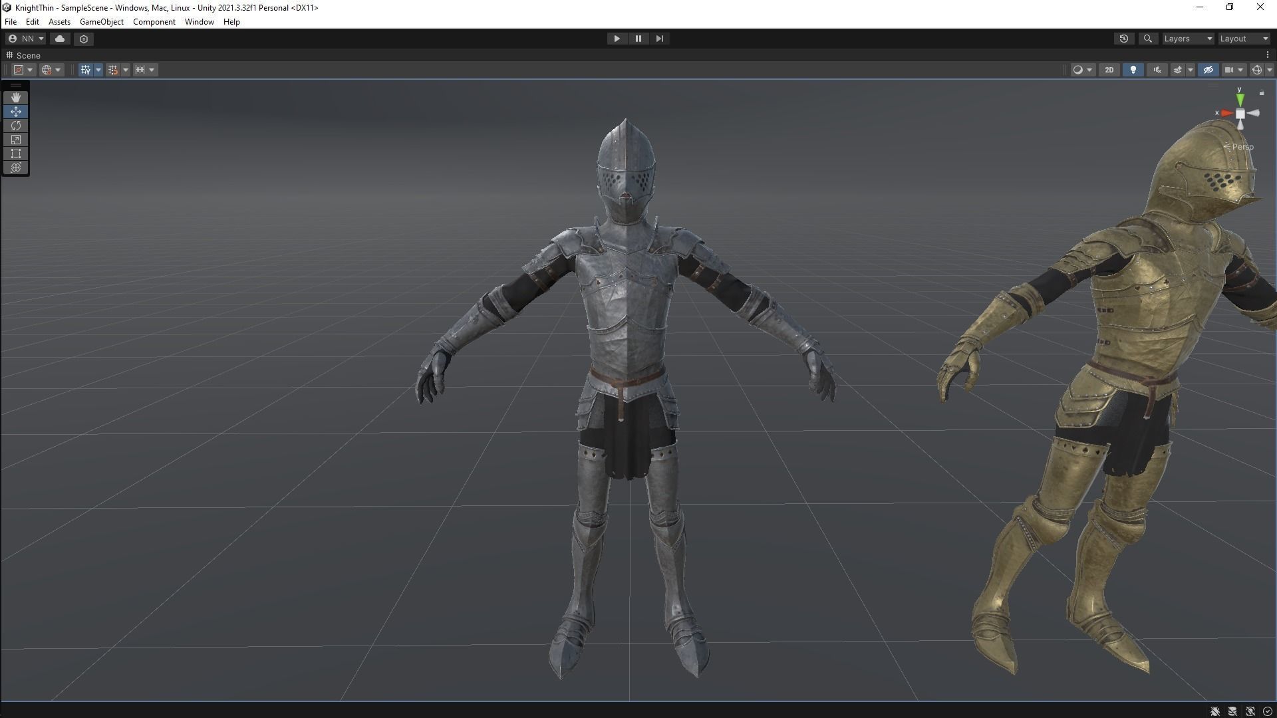Click the Scene gizmo gray right cone
The height and width of the screenshot is (718, 1277).
click(1253, 113)
